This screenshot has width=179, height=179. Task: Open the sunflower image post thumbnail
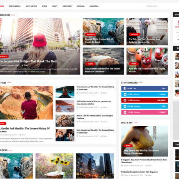point(55,166)
